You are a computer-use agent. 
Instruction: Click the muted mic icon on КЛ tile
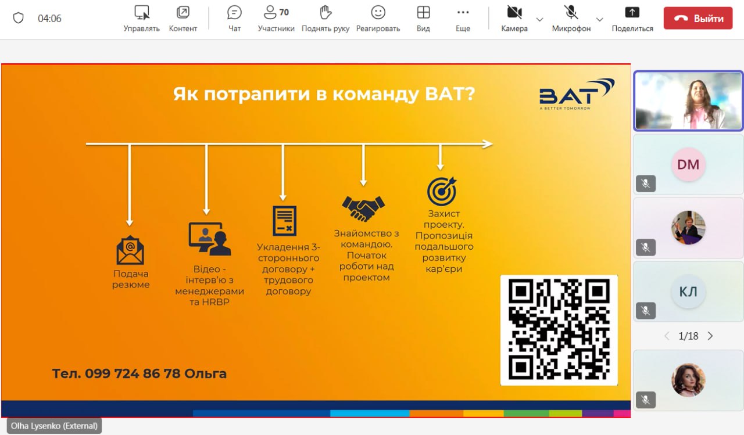click(x=645, y=311)
